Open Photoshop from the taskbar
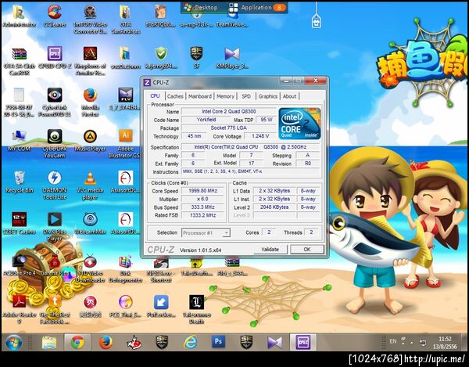 pyautogui.click(x=218, y=342)
